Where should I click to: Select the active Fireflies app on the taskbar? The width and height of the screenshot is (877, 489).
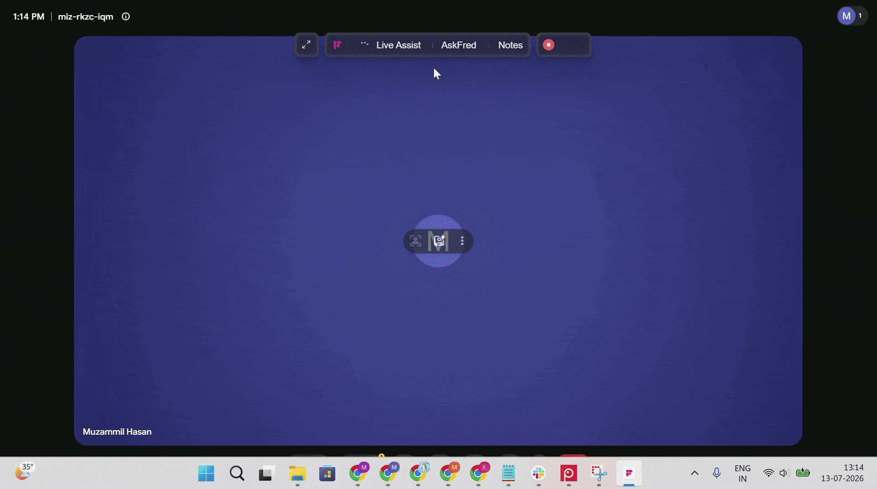point(629,473)
